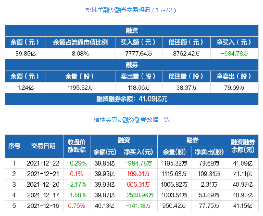The height and width of the screenshot is (216, 263).
Task: Click the -1.58% change value
Action: pyautogui.click(x=76, y=195)
